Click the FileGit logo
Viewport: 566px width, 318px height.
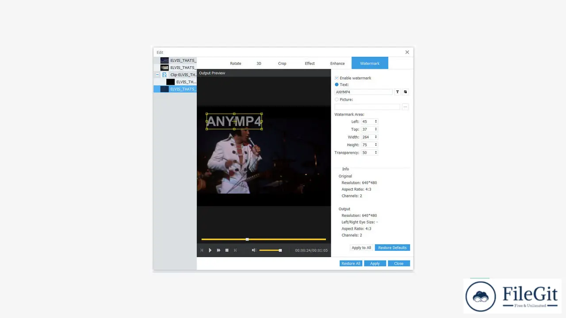(x=512, y=297)
